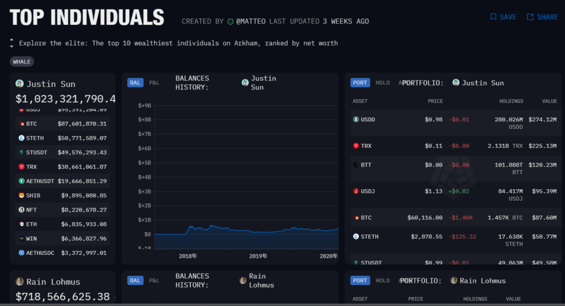Click the NFT coin icon in holdings list
The image size is (565, 306).
click(x=22, y=210)
